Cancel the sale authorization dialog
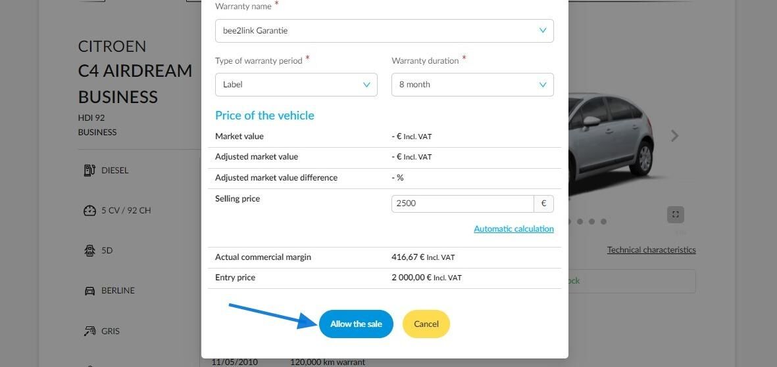Image resolution: width=777 pixels, height=367 pixels. (x=426, y=324)
